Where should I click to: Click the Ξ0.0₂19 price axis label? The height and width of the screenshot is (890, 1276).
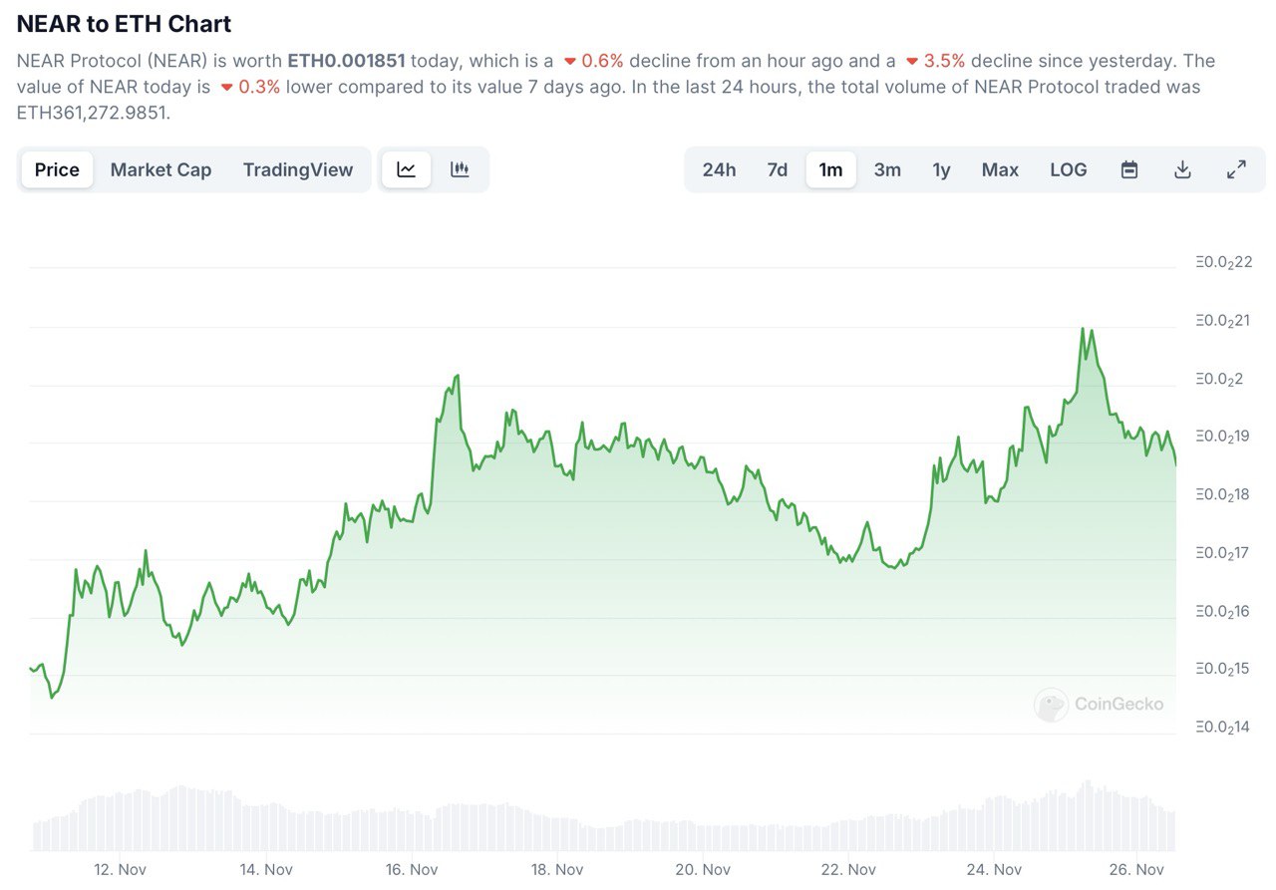tap(1223, 437)
